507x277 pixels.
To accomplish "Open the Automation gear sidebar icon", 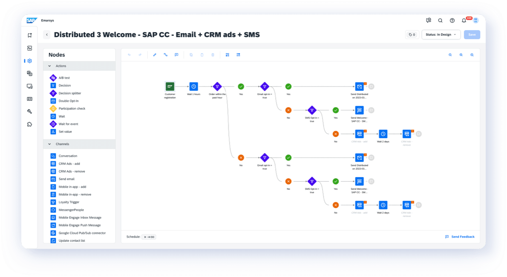I will tap(30, 61).
